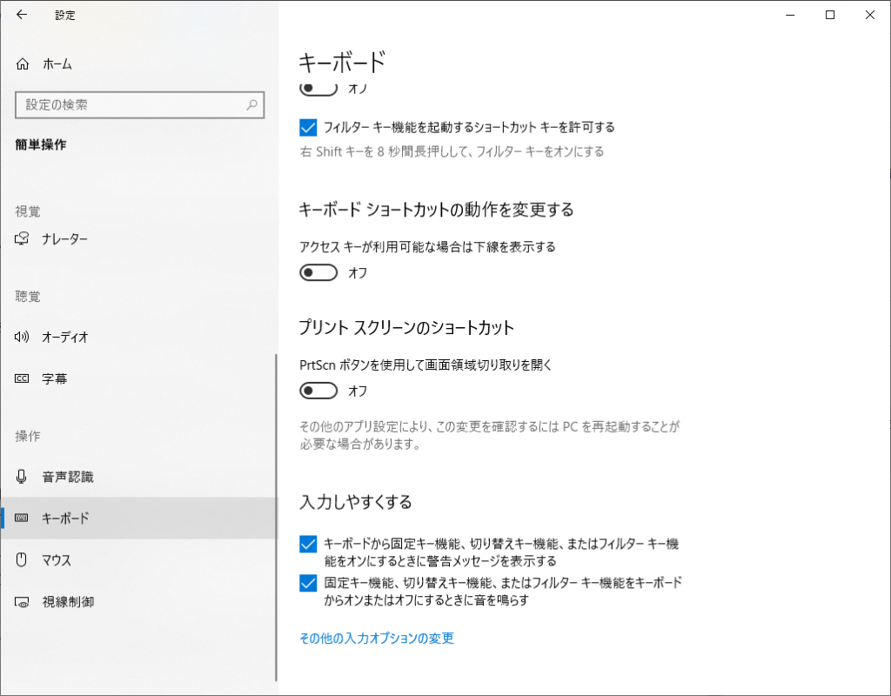
Task: Click the sidebar vertical scrollbar
Action: [x=276, y=517]
